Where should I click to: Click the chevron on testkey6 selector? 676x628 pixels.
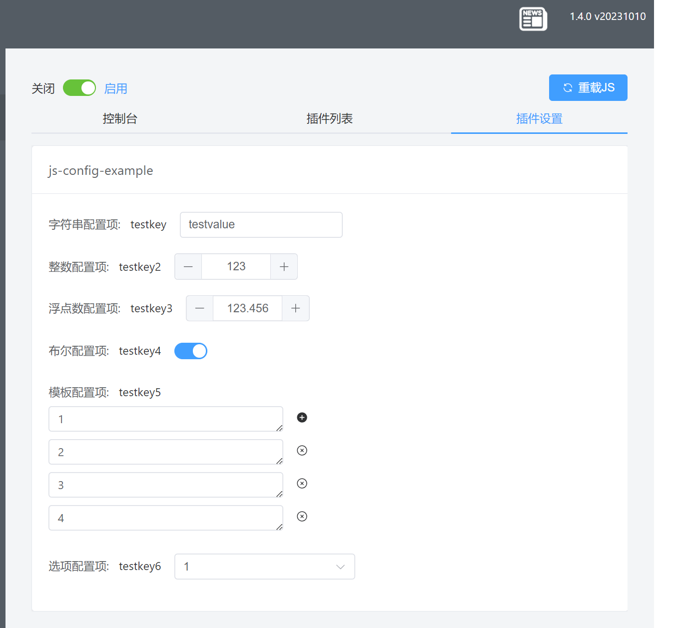click(x=340, y=567)
